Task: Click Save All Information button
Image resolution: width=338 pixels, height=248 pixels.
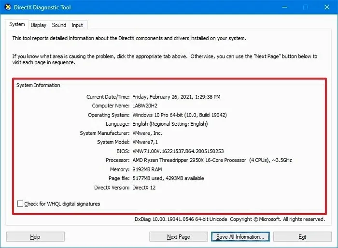Action: tap(240, 237)
